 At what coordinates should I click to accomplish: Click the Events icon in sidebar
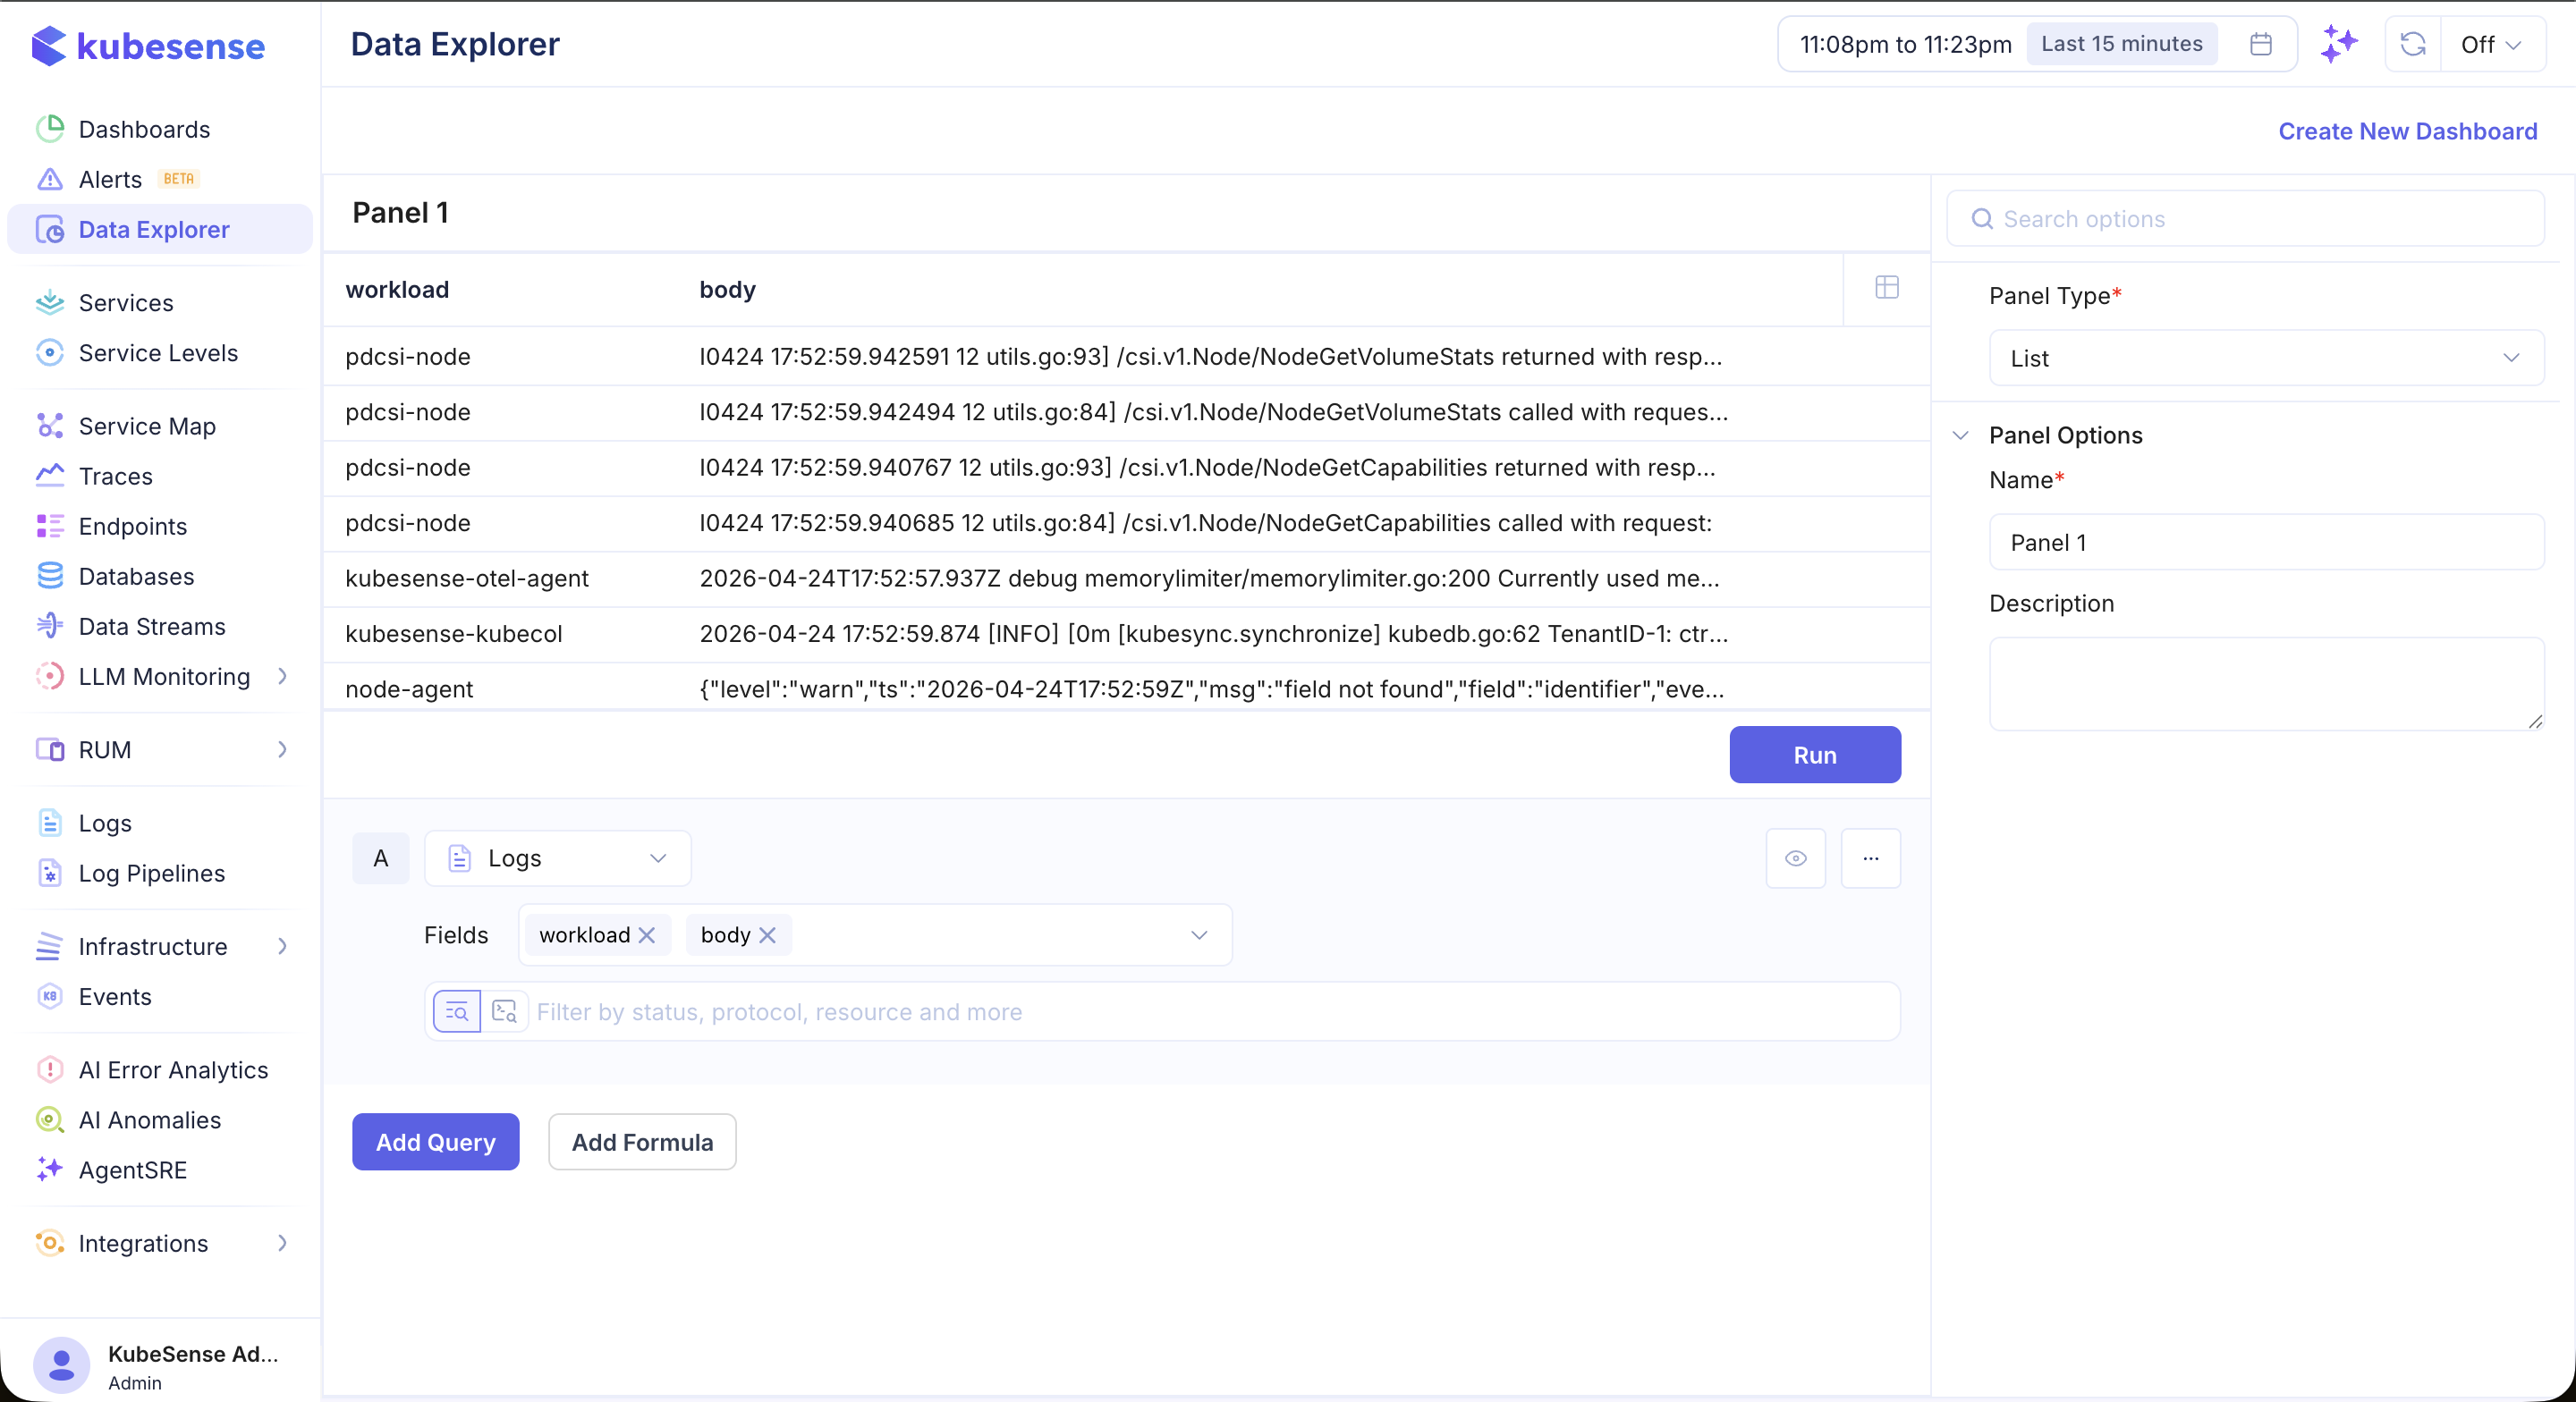pos(49,996)
